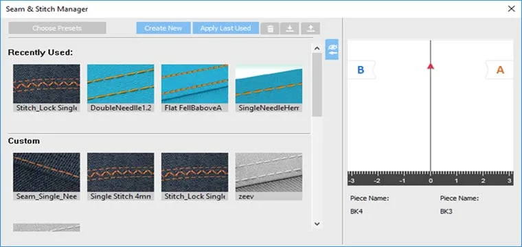The image size is (522, 247).
Task: Click the import download arrow icon
Action: (290, 29)
